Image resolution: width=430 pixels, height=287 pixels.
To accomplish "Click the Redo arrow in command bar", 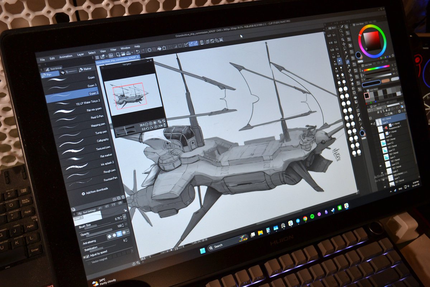I will pos(143,51).
